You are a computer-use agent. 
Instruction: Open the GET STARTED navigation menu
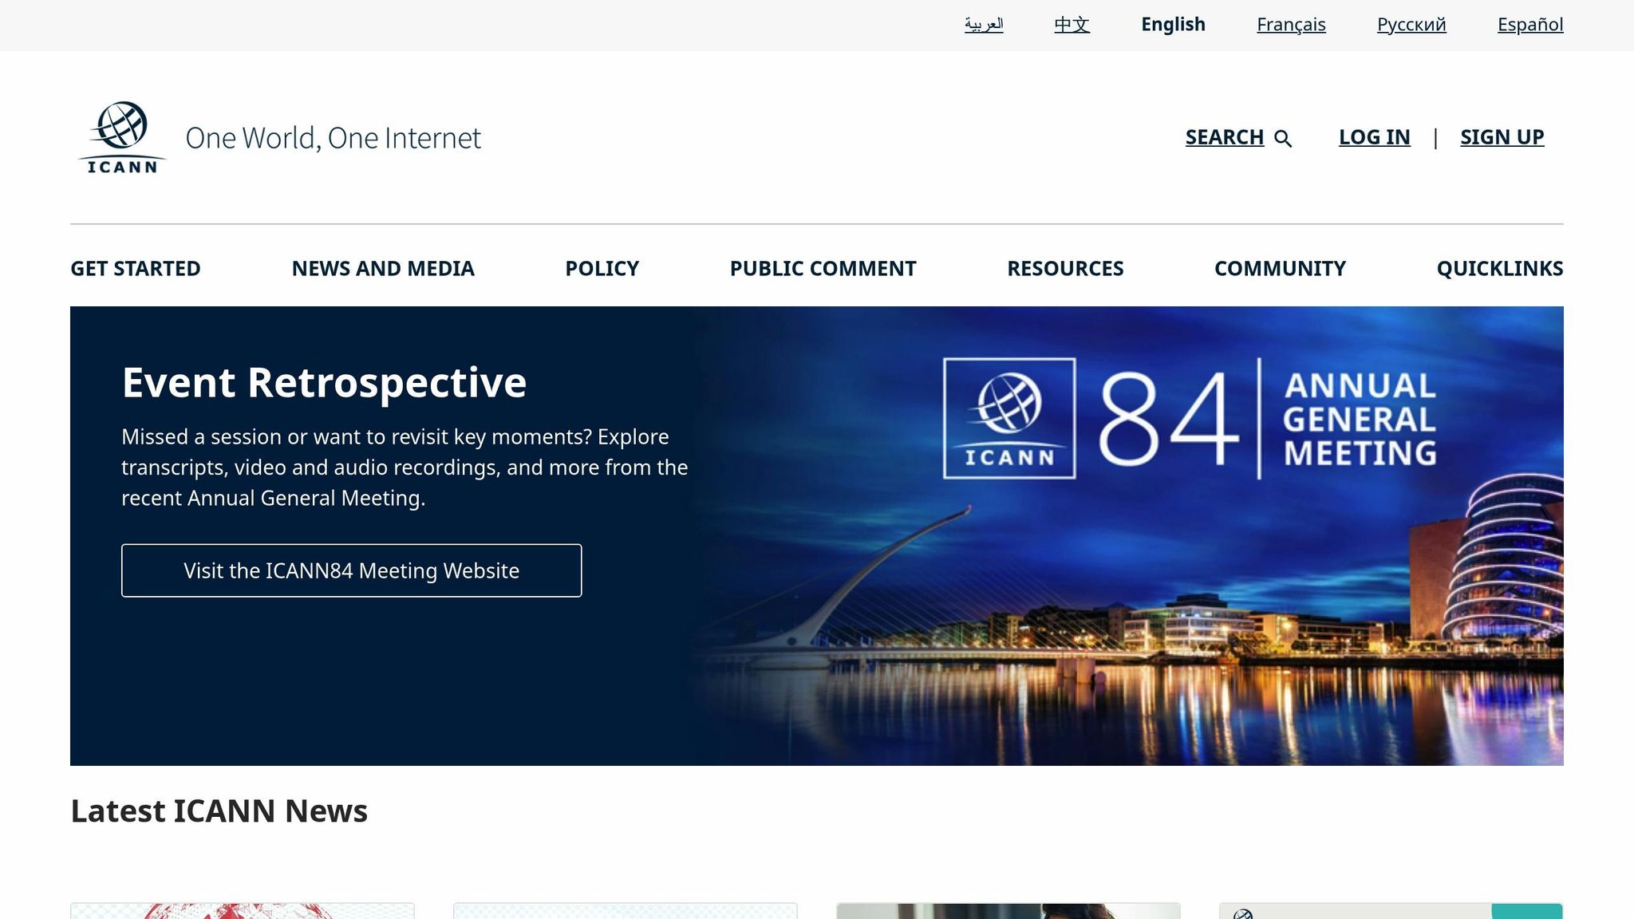click(x=135, y=268)
